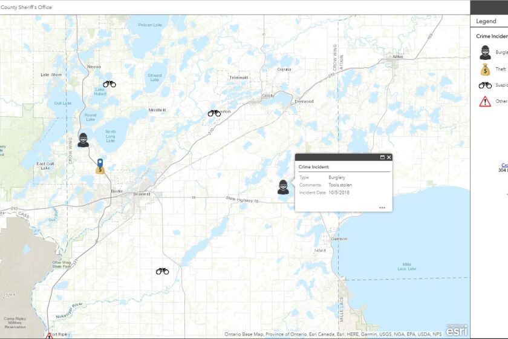
Task: Click the esri logo in the map corner
Action: (457, 330)
